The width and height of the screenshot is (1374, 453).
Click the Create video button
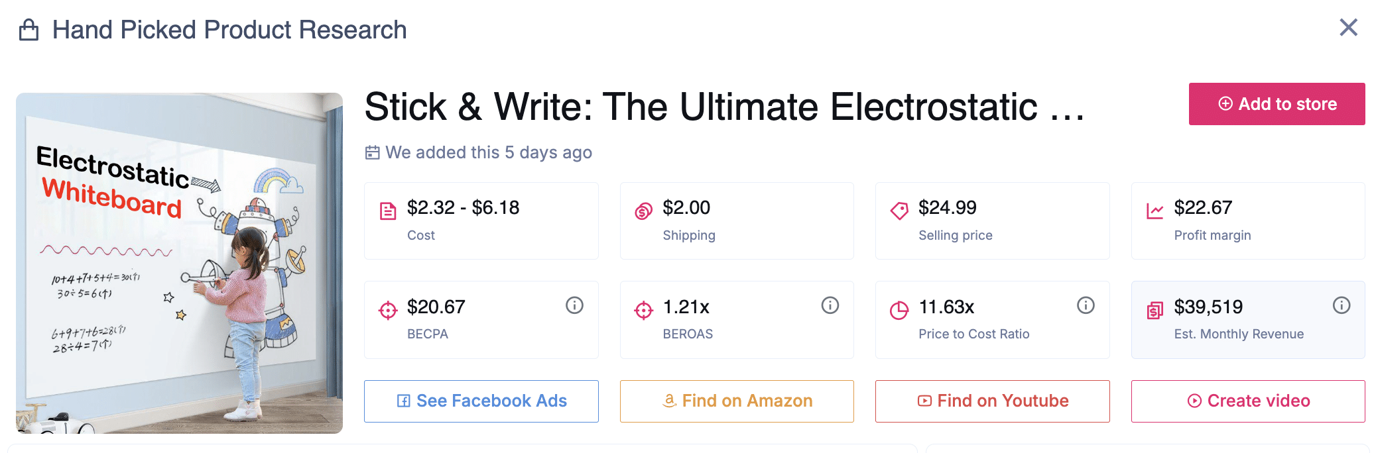[x=1248, y=401]
